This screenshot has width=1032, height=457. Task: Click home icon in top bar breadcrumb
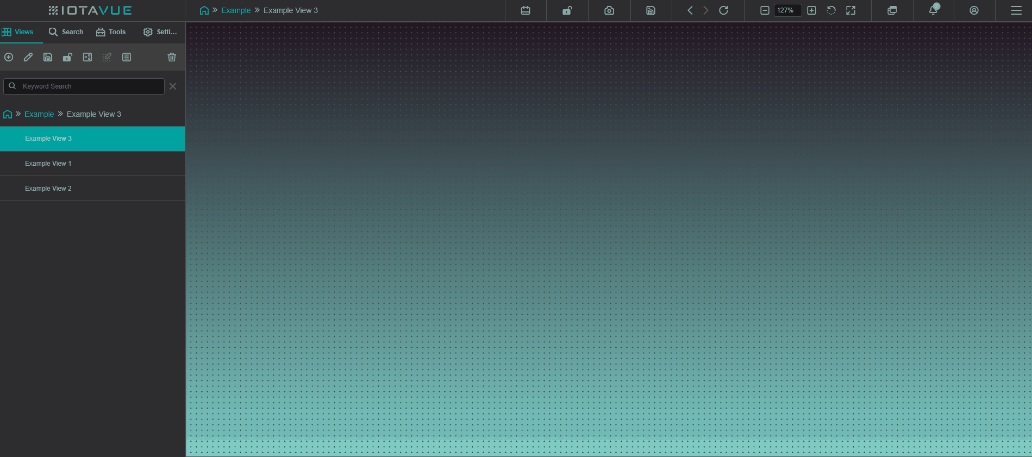click(x=204, y=10)
